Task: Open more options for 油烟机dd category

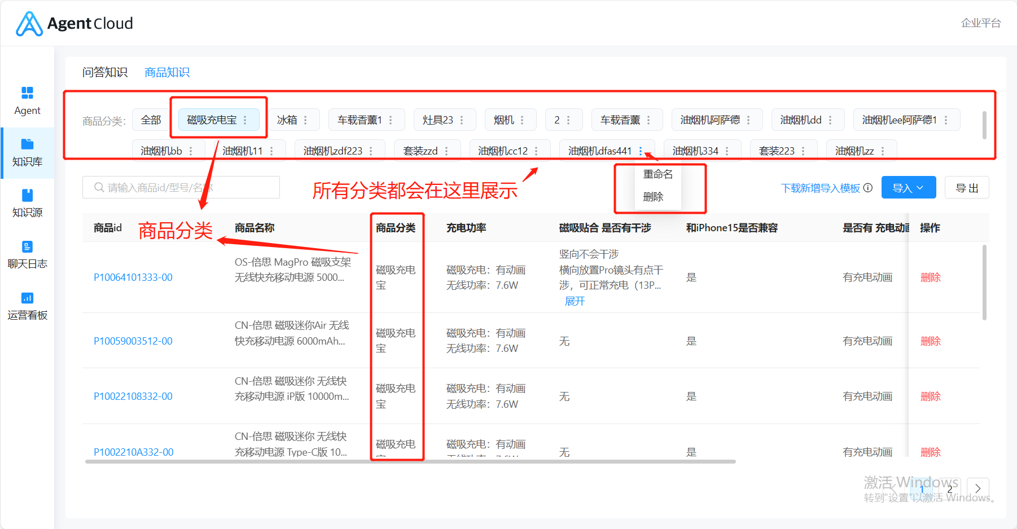Action: (830, 120)
